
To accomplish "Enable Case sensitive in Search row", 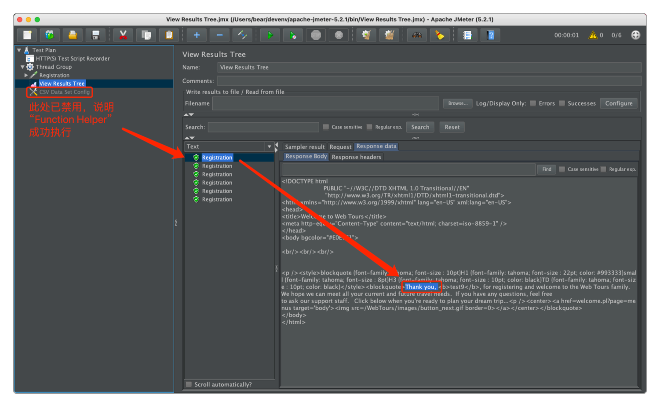I will pos(326,127).
